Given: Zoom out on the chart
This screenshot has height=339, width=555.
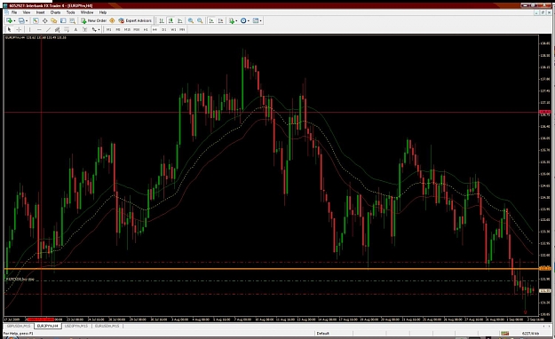Looking at the screenshot, I should [x=200, y=20].
